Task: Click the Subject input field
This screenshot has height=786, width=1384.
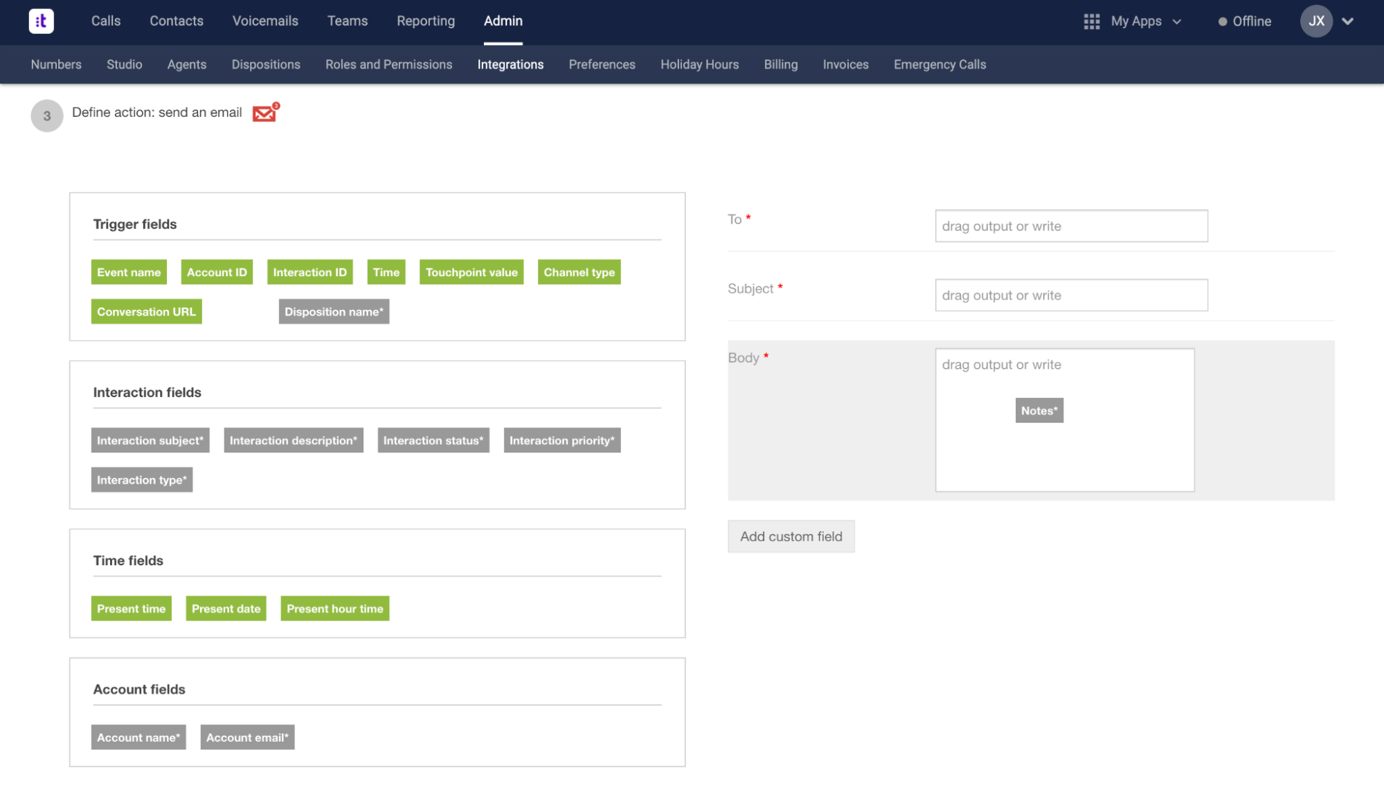Action: point(1071,295)
